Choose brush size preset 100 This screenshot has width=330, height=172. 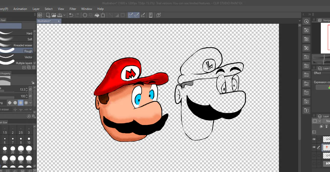pyautogui.click(x=29, y=160)
